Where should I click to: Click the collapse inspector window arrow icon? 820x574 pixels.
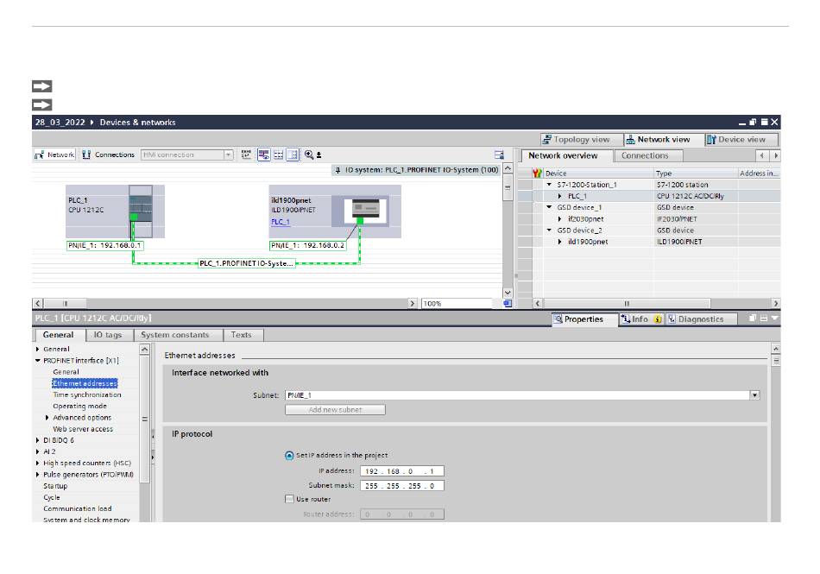point(774,318)
